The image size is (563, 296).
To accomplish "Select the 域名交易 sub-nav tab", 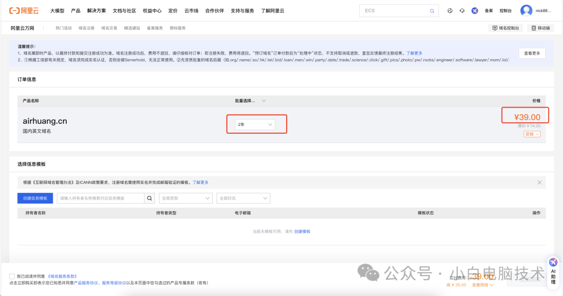I will tap(109, 28).
